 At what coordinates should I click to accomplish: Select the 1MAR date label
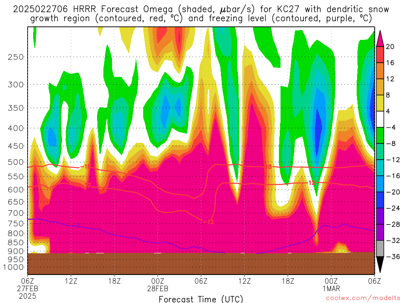pos(331,288)
